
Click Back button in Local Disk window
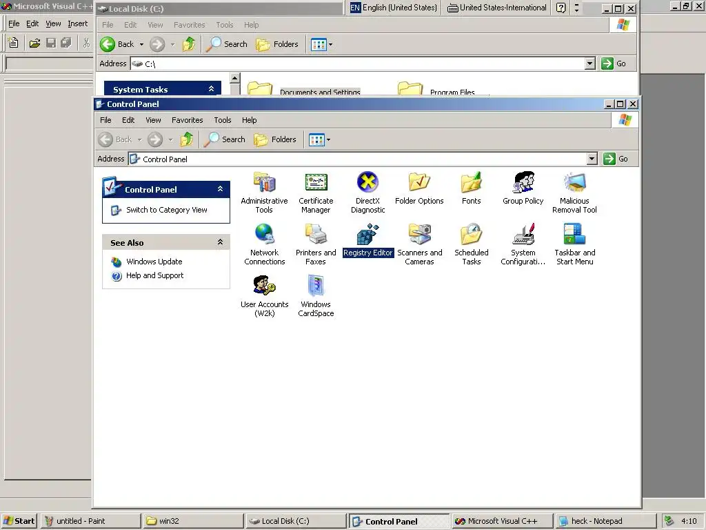click(117, 44)
